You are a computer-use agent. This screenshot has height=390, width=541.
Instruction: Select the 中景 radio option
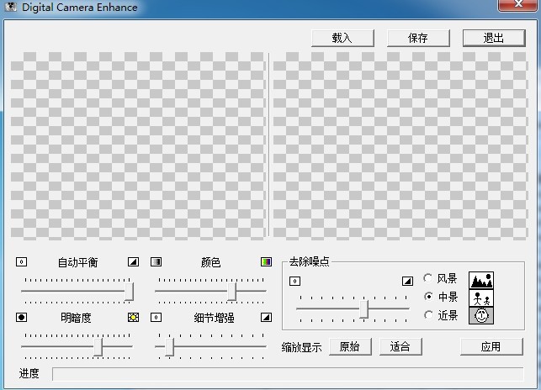(429, 297)
